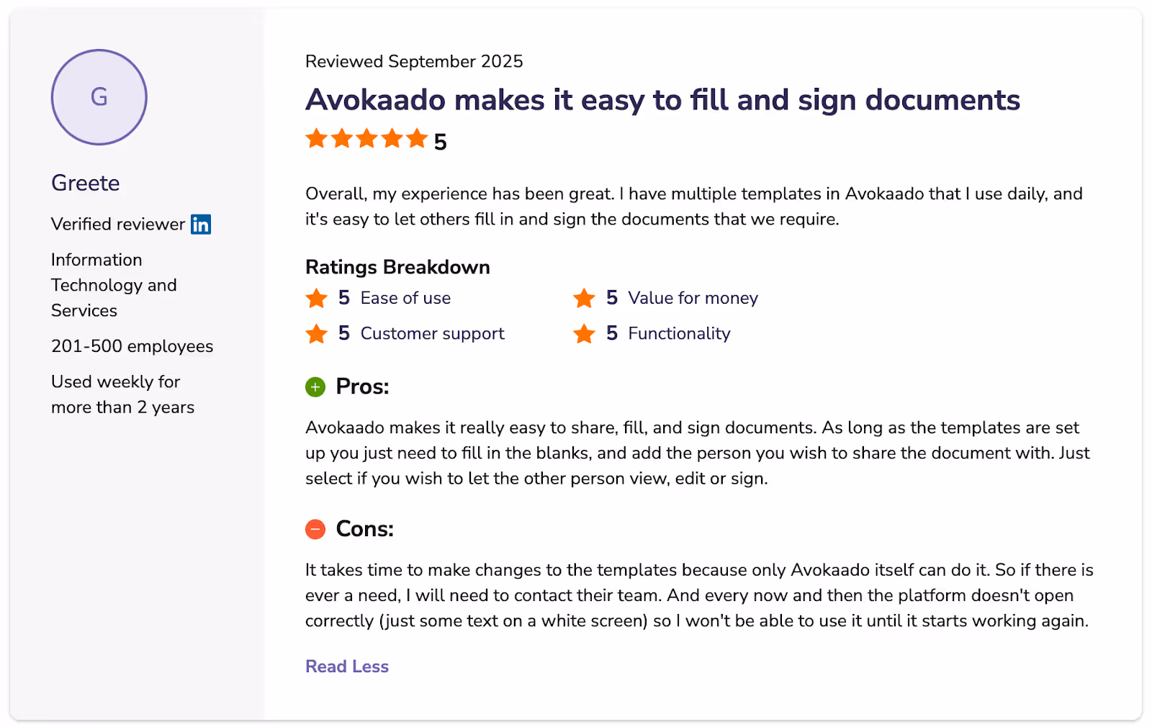Click the LinkedIn verification badge icon
This screenshot has width=1152, height=727.
click(200, 224)
